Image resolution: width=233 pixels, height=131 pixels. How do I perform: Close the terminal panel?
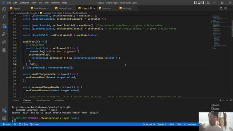tap(230, 100)
